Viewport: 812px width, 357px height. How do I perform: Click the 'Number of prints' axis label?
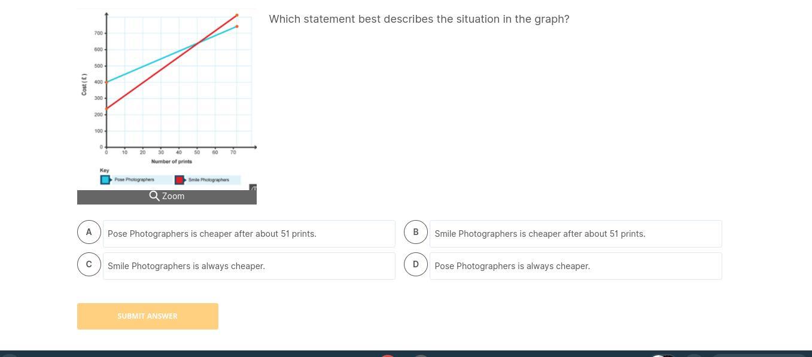pyautogui.click(x=172, y=161)
